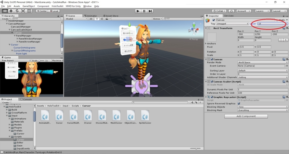This screenshot has width=289, height=154.
Task: Open the Account button
Action: coord(244,11)
